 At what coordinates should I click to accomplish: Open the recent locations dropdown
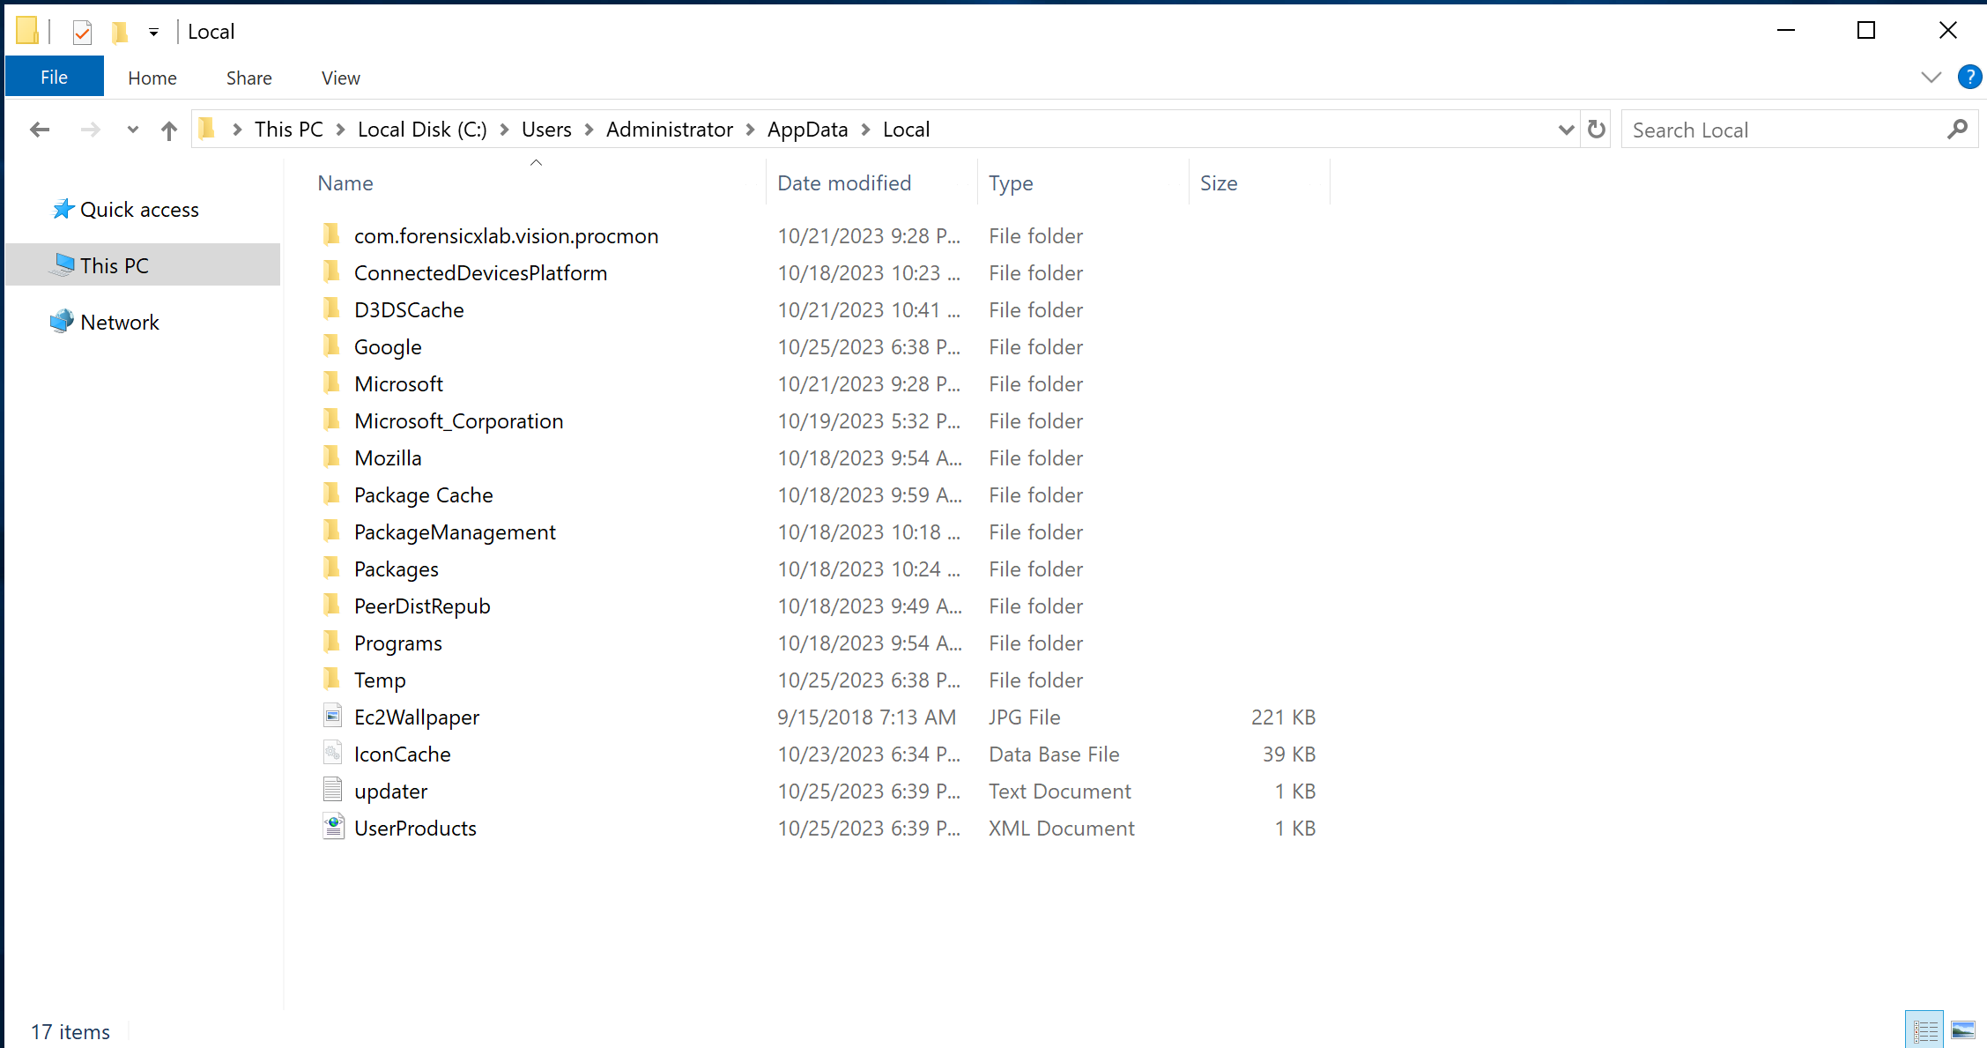[132, 130]
